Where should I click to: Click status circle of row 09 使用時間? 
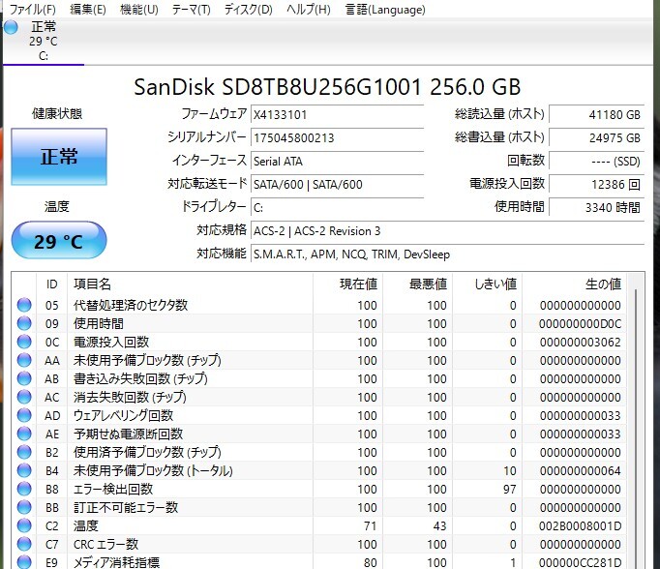tap(24, 323)
